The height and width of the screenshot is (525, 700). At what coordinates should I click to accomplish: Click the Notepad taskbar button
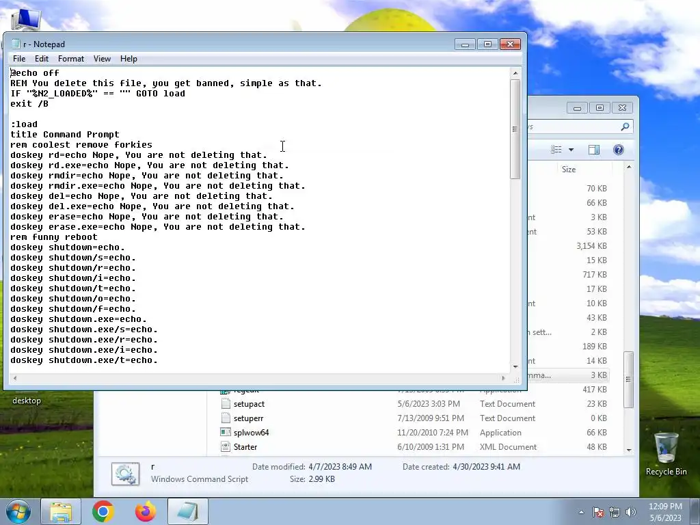pos(188,511)
